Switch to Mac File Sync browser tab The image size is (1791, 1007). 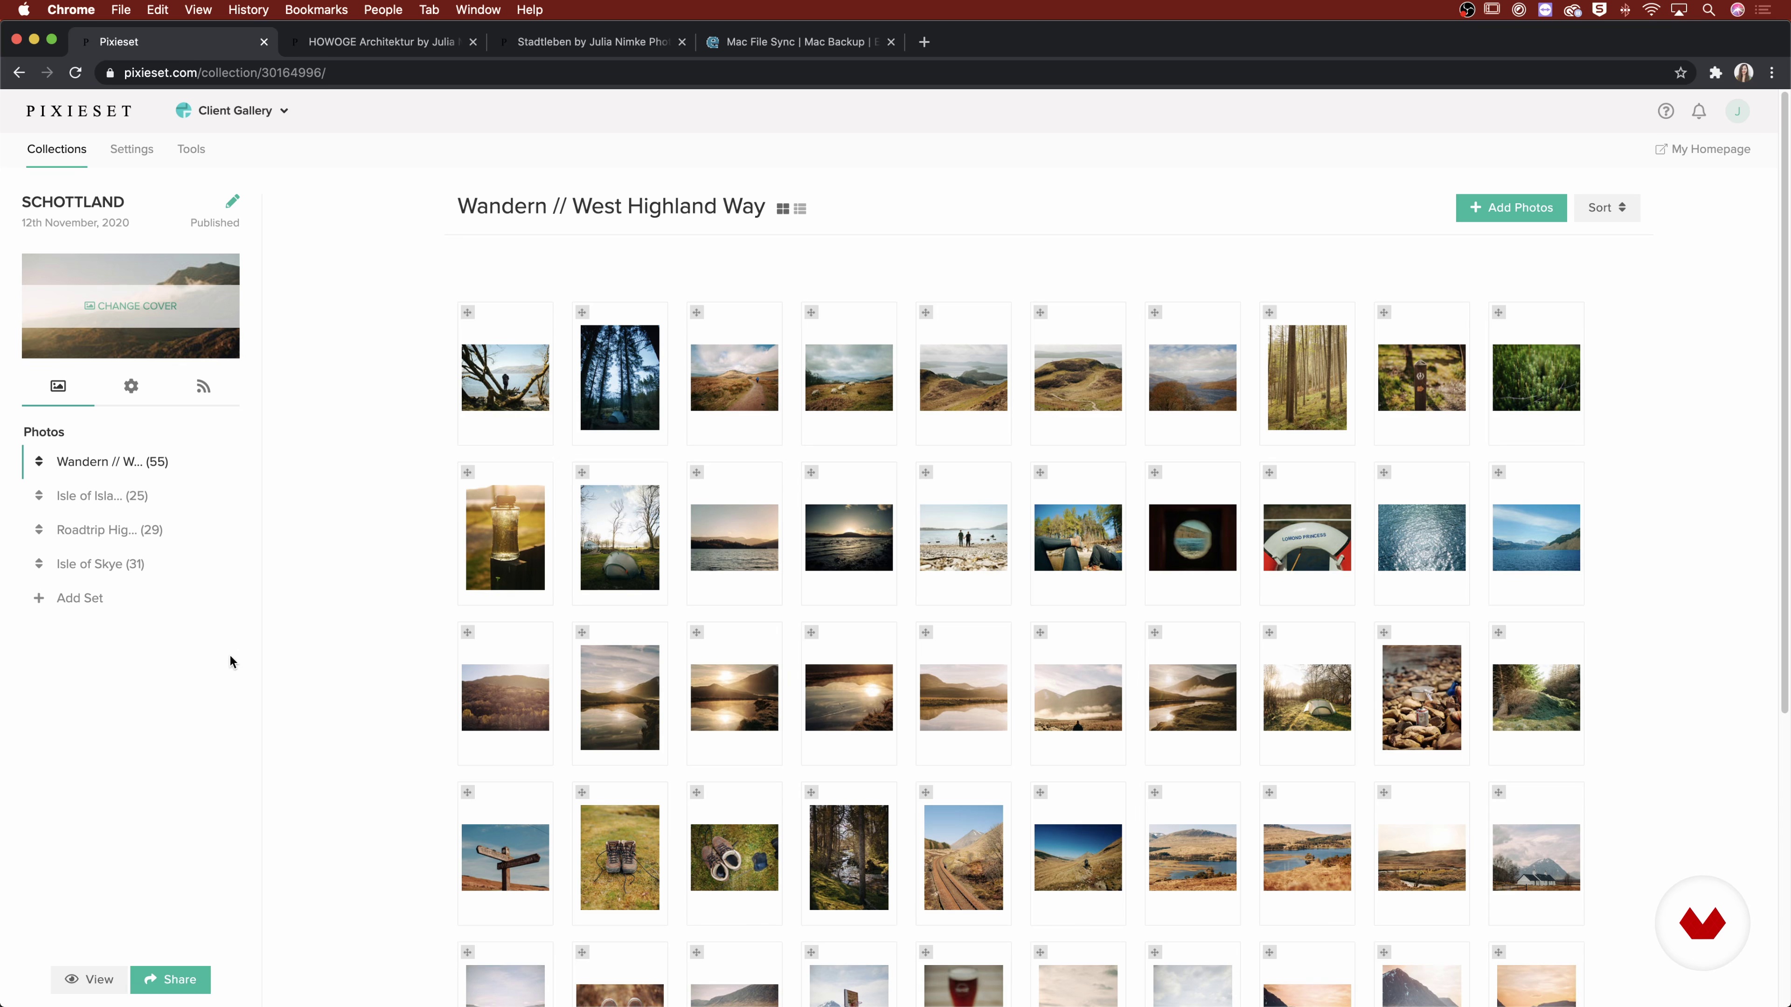802,42
